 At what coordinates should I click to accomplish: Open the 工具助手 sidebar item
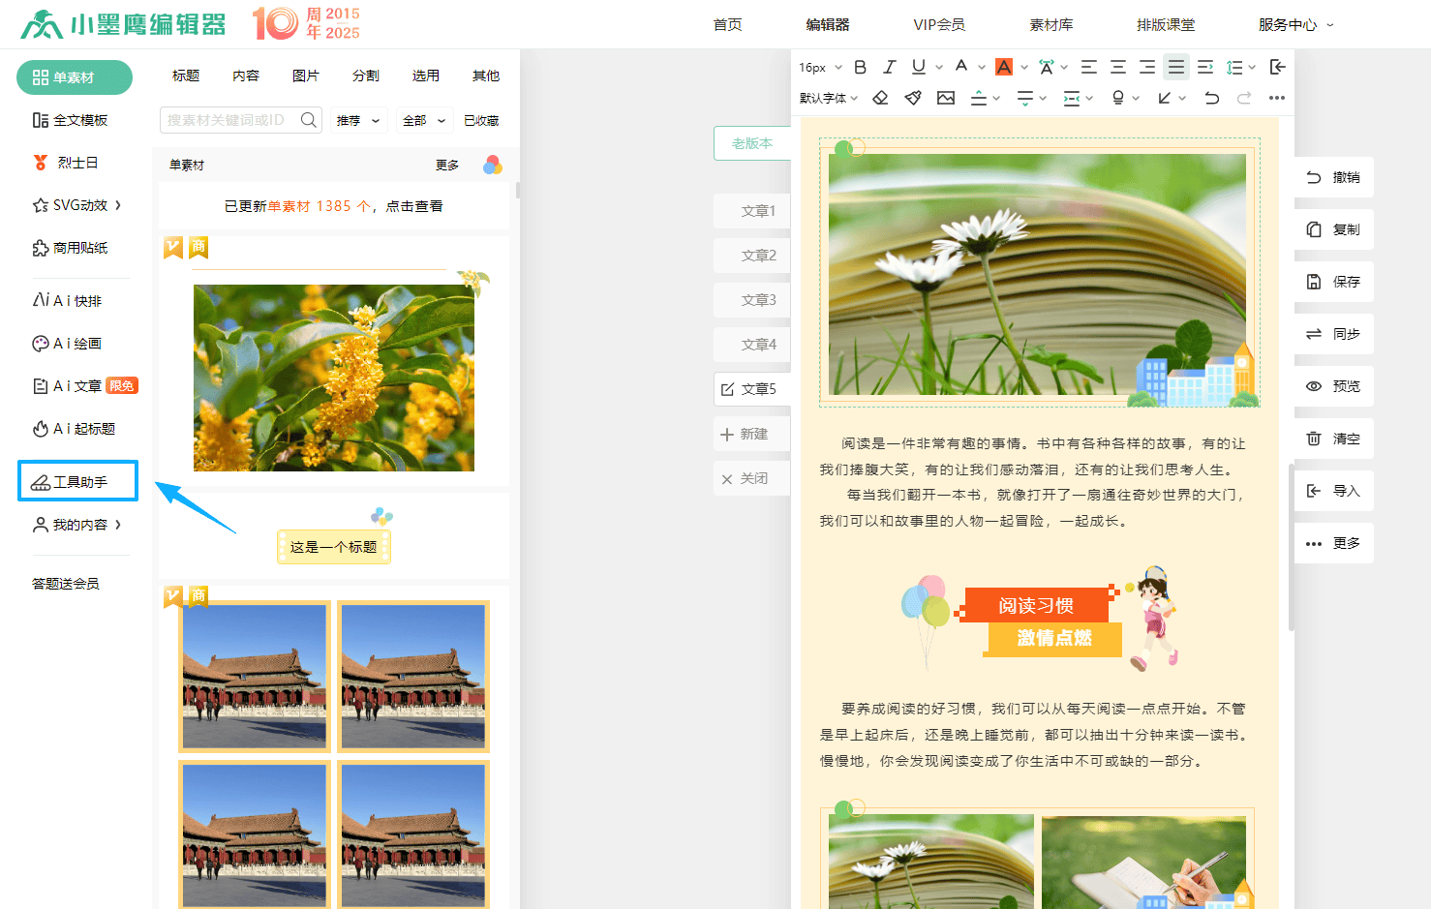coord(78,481)
